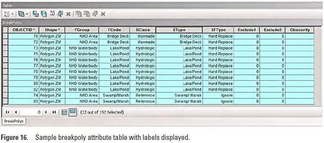Click 'Hydrologic' cell in row 76
324x143 pixels.
tap(143, 60)
